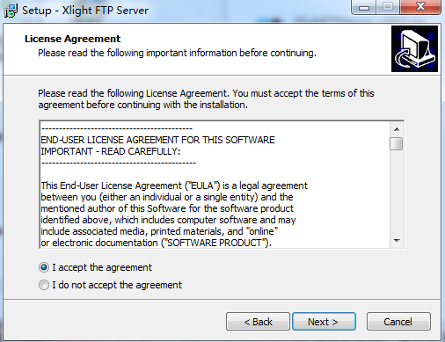Click the empty scrollbar track below the thumb
This screenshot has height=342, width=445.
pyautogui.click(x=397, y=193)
